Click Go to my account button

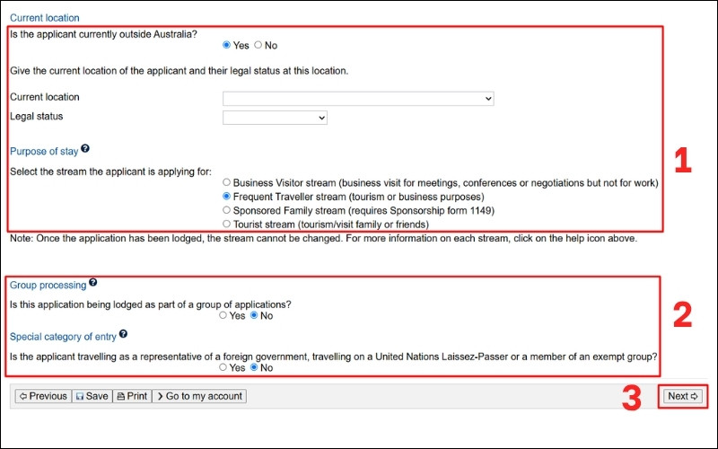pos(199,396)
